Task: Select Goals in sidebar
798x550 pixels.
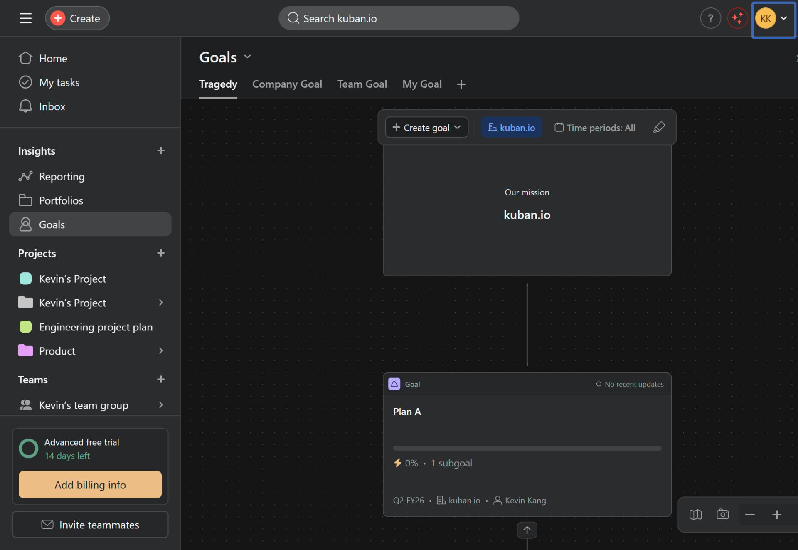Action: click(90, 224)
